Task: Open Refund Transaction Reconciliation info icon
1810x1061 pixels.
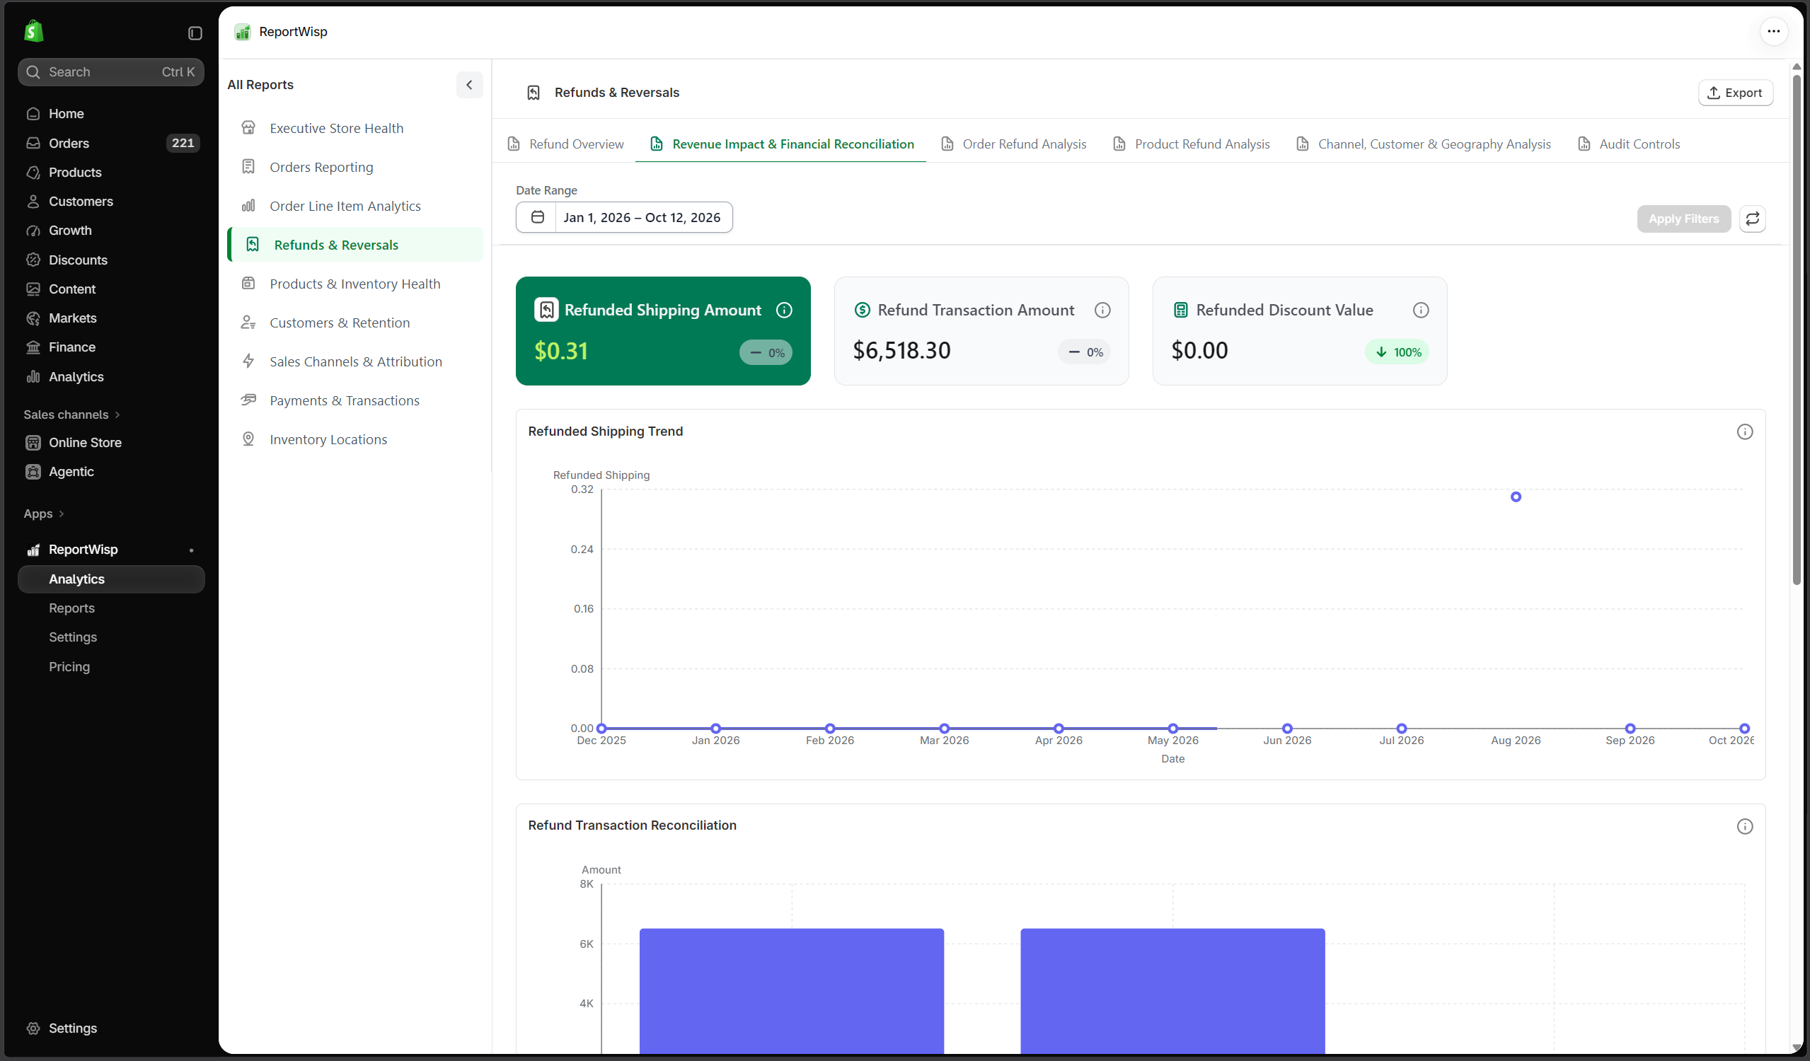Action: (x=1745, y=826)
